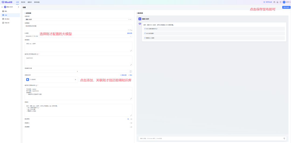This screenshot has width=291, height=143.
Task: Increase the history chat records stepper value
Action: (131, 71)
